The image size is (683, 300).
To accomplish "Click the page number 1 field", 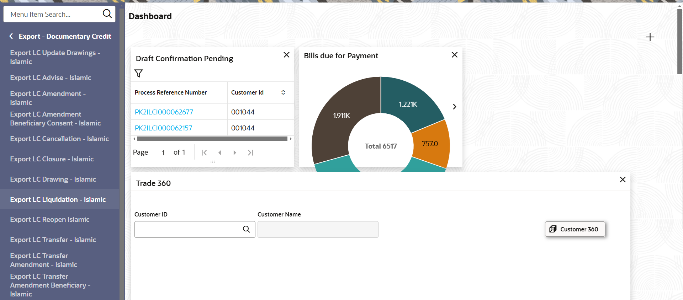I will (x=163, y=153).
